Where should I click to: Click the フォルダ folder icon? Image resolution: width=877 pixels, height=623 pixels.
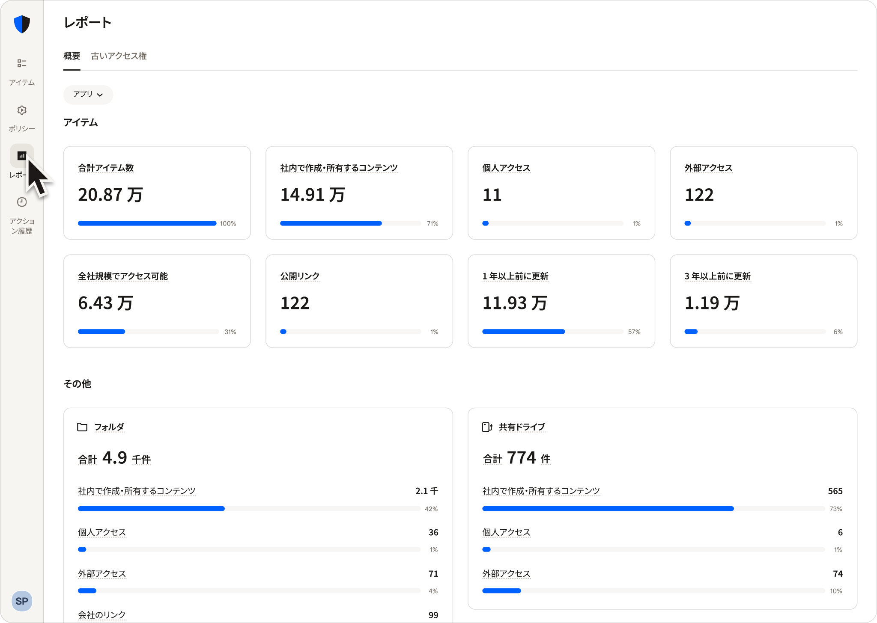click(82, 427)
